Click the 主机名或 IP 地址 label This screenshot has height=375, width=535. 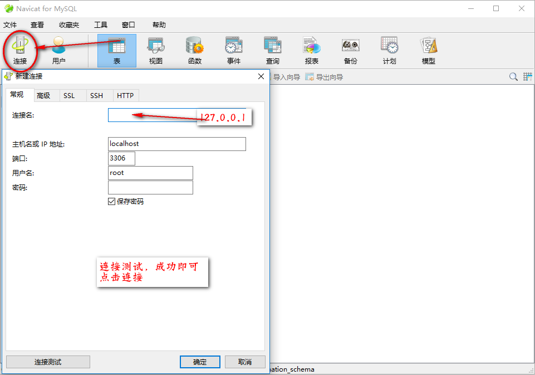[x=38, y=144]
